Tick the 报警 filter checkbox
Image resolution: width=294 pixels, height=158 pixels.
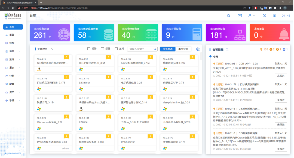(89, 49)
